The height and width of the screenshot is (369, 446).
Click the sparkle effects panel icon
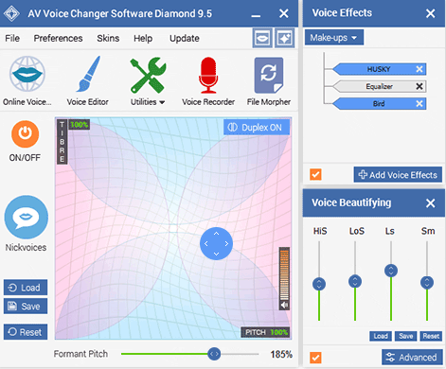(x=285, y=38)
